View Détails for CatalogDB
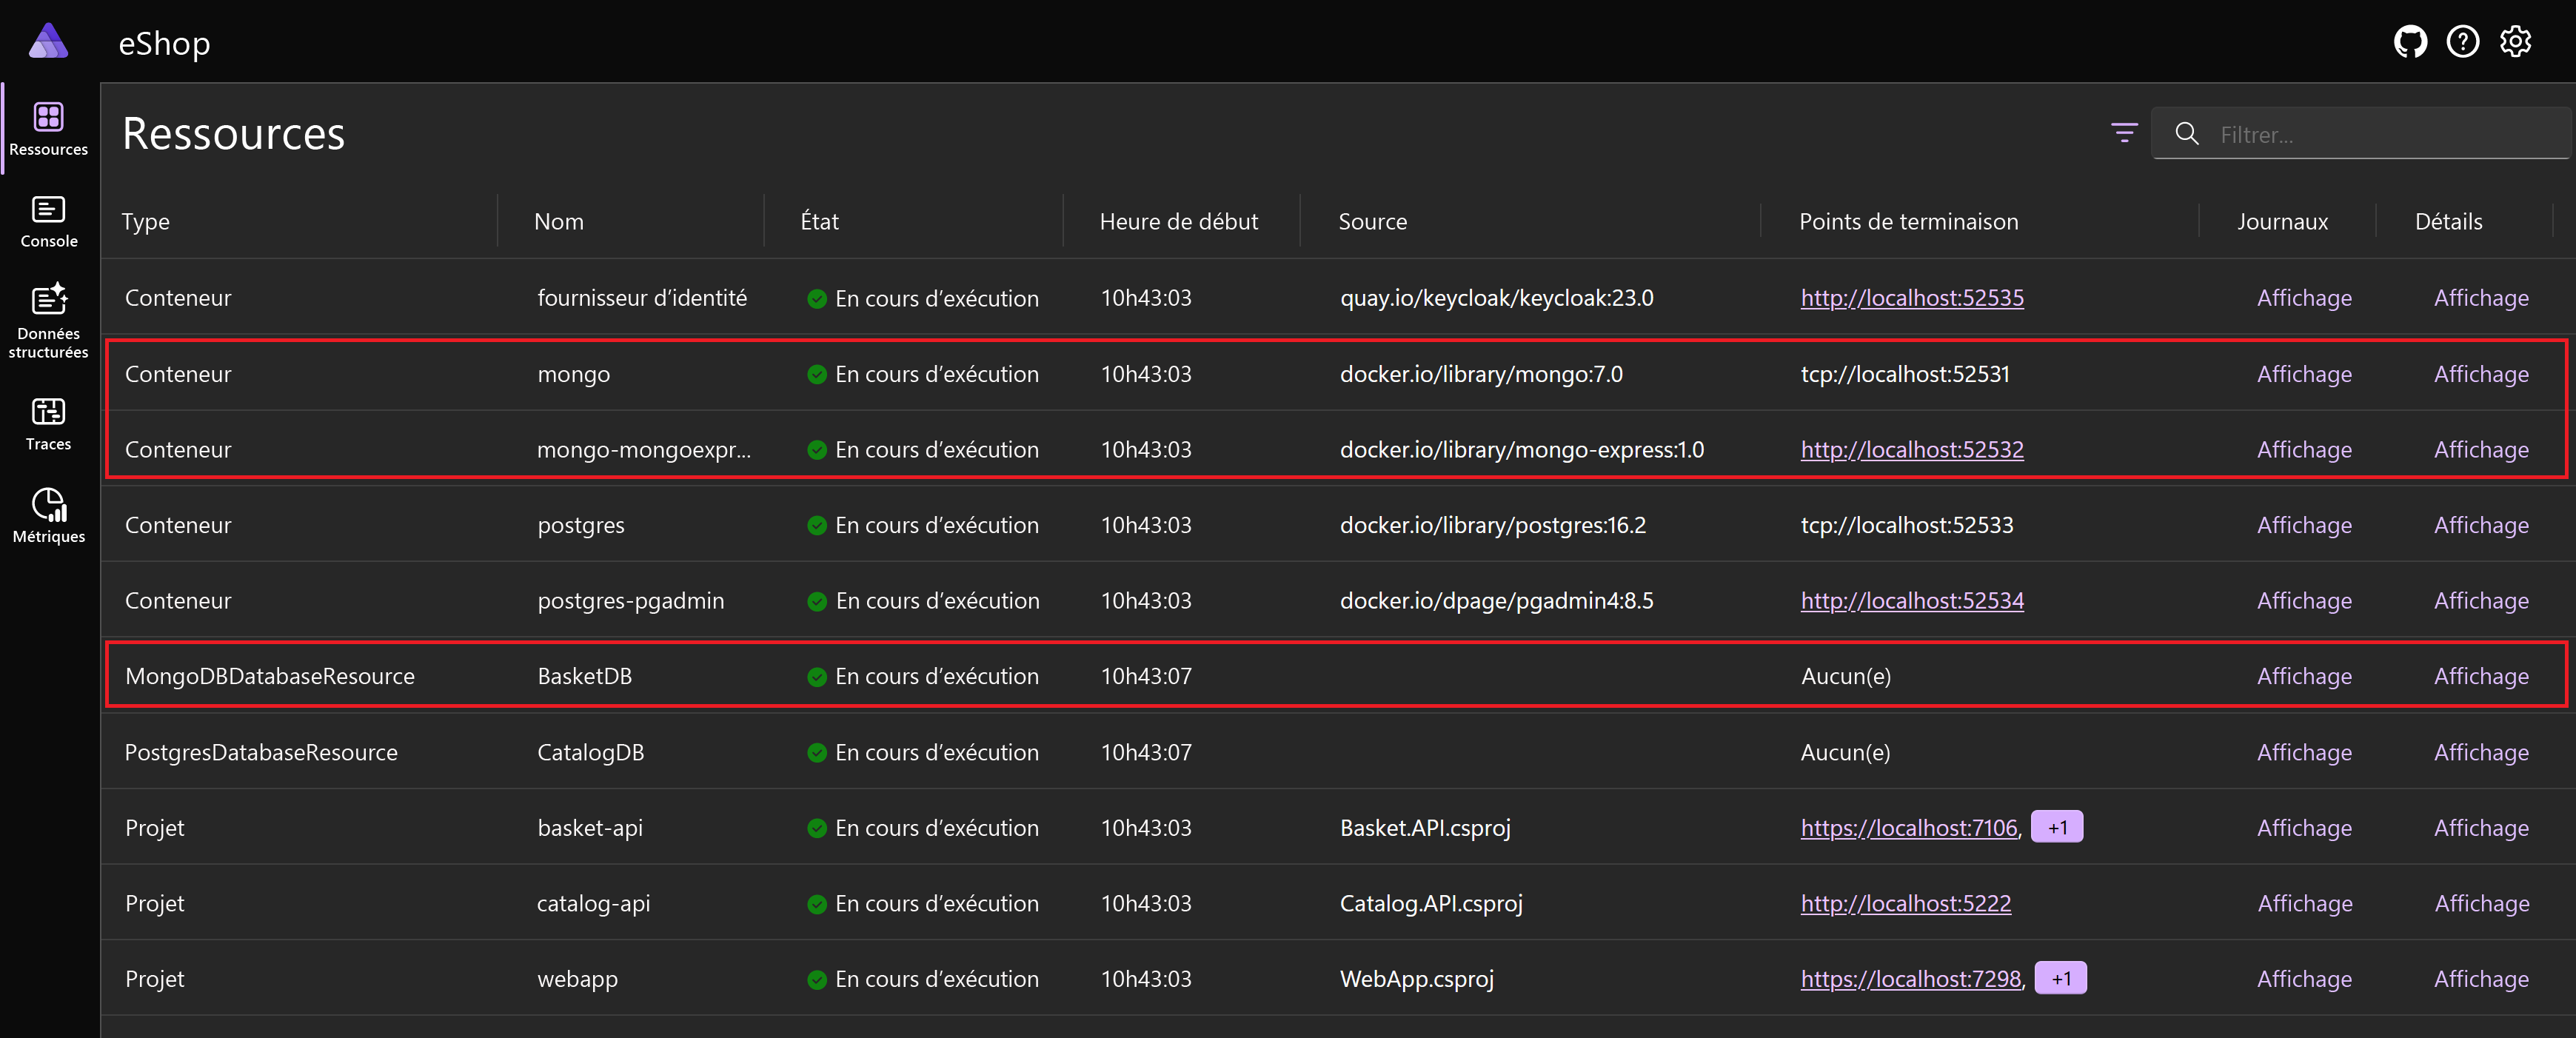2576x1038 pixels. pos(2481,753)
